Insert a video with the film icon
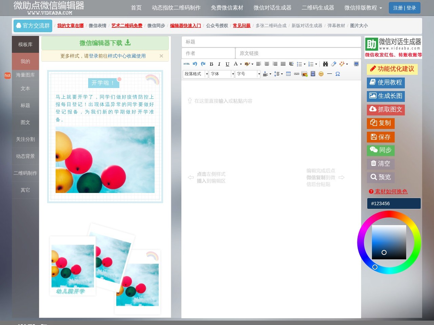The image size is (434, 325). pos(313,74)
